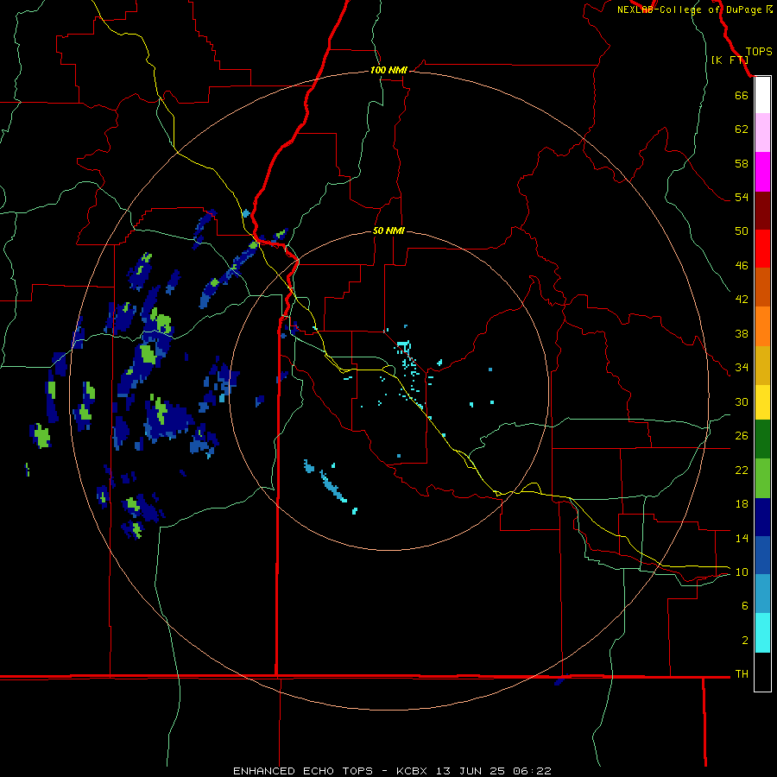Click the bright red legend swatch near 46
This screenshot has width=777, height=777.
[762, 249]
